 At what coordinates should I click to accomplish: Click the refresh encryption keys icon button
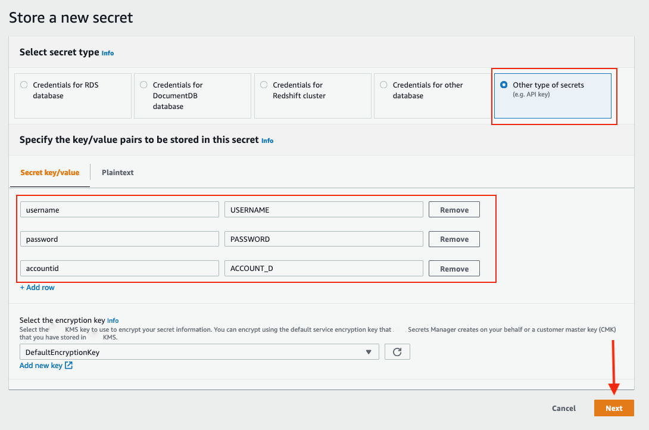(x=397, y=352)
